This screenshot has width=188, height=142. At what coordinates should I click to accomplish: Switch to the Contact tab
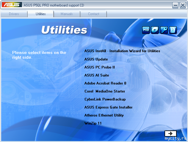coord(93,14)
